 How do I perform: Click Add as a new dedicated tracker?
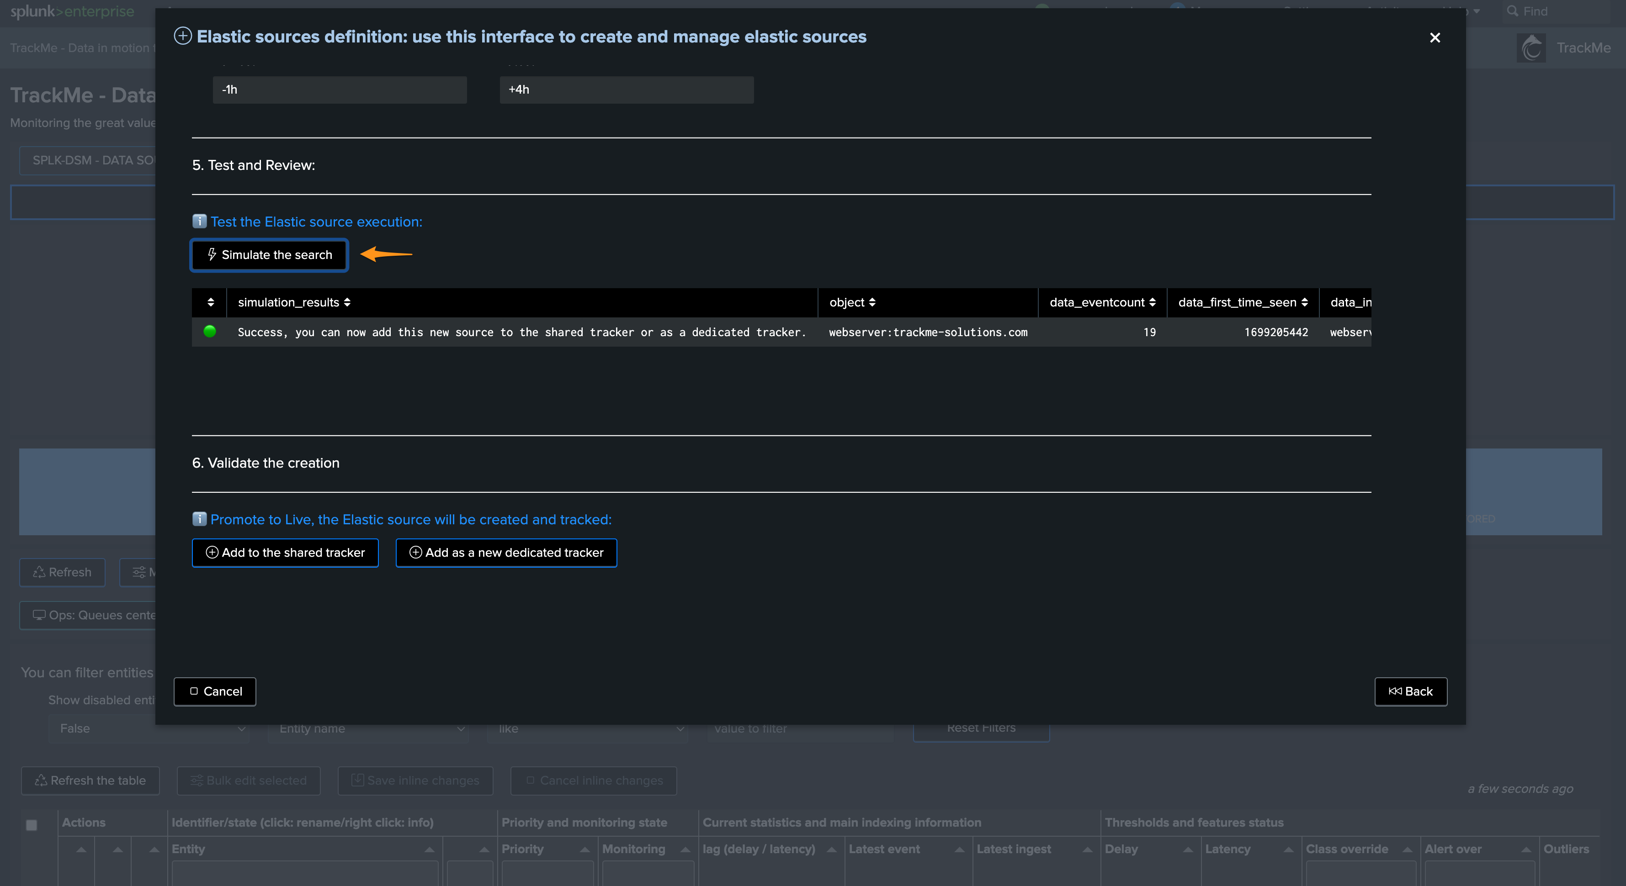[506, 553]
